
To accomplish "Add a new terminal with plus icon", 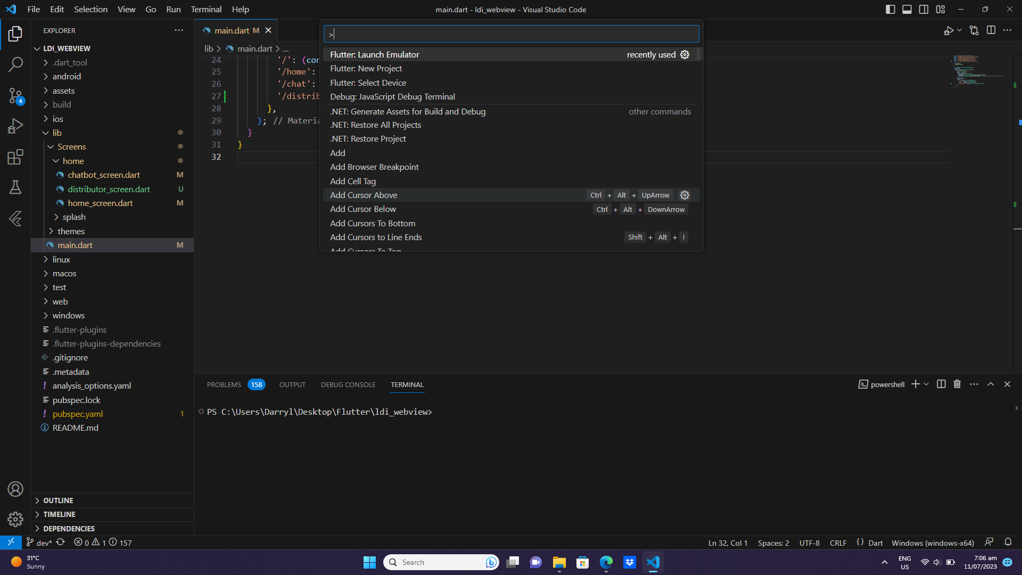I will [x=916, y=384].
